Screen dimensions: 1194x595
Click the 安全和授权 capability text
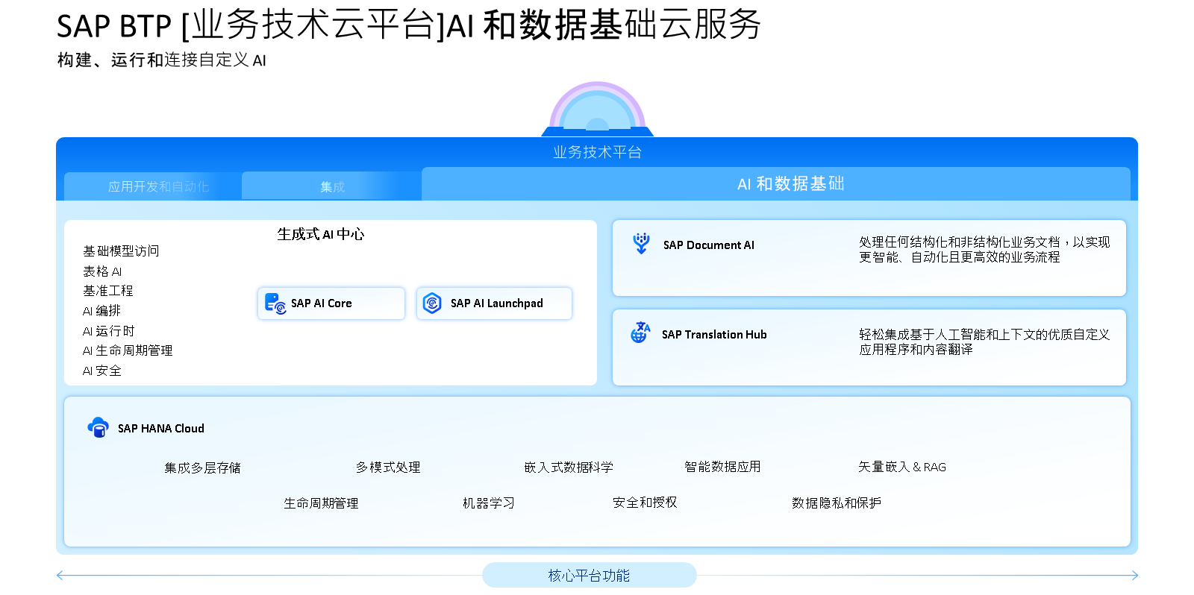(x=645, y=503)
